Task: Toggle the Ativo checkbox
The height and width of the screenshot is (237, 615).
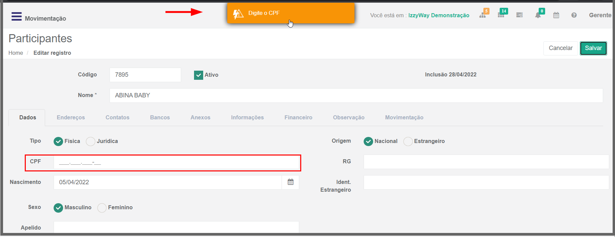Action: point(198,75)
